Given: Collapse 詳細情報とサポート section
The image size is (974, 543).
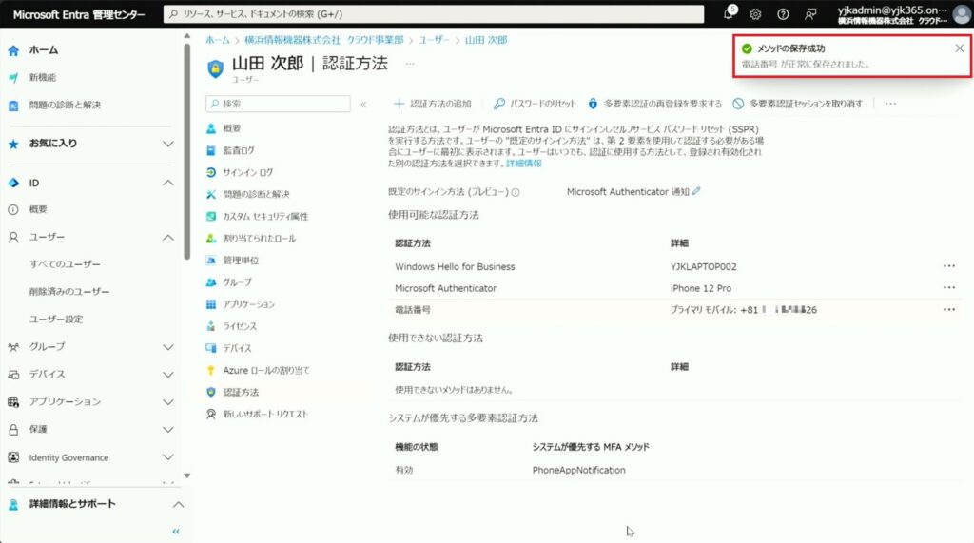Looking at the screenshot, I should pyautogui.click(x=178, y=504).
